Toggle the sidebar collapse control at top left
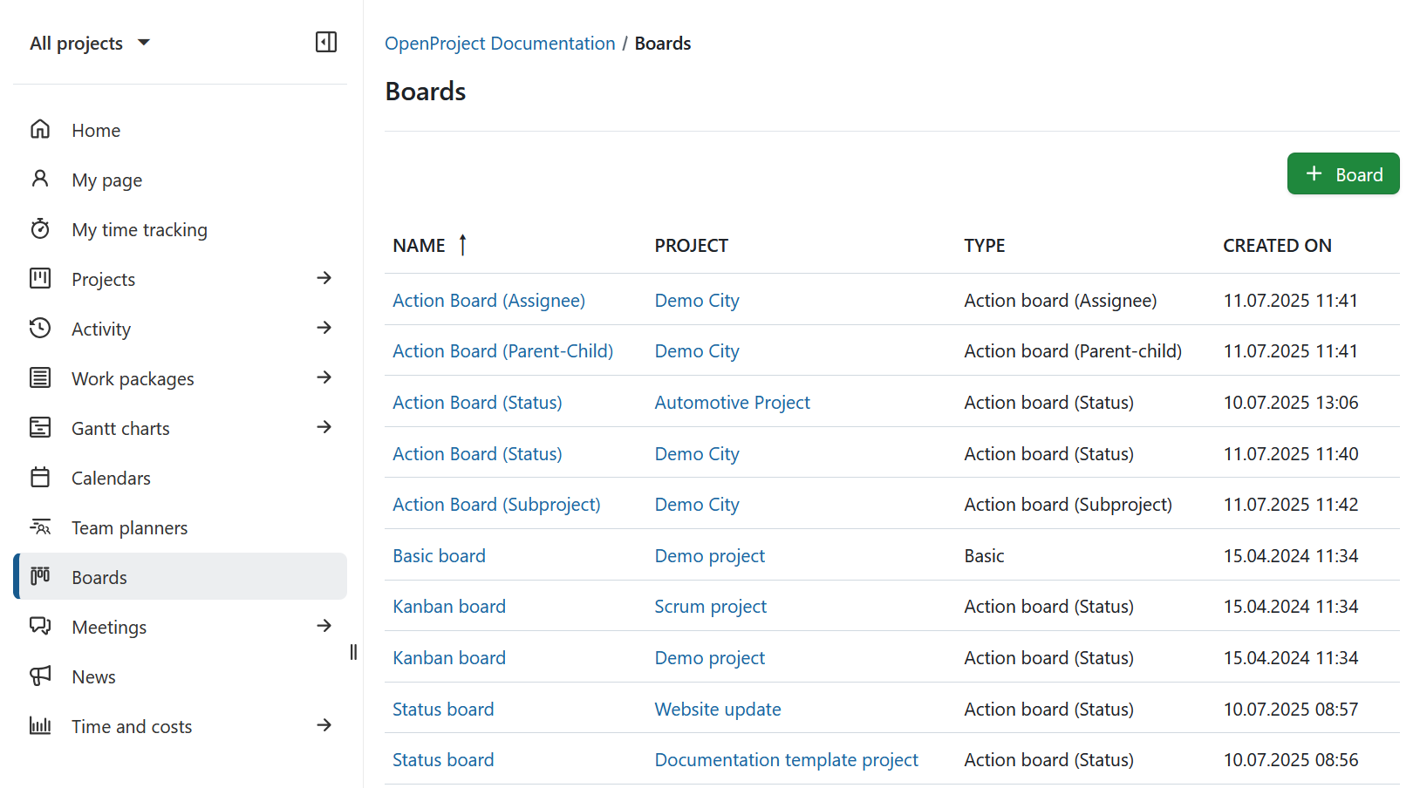Viewport: 1420px width, 788px height. (325, 41)
